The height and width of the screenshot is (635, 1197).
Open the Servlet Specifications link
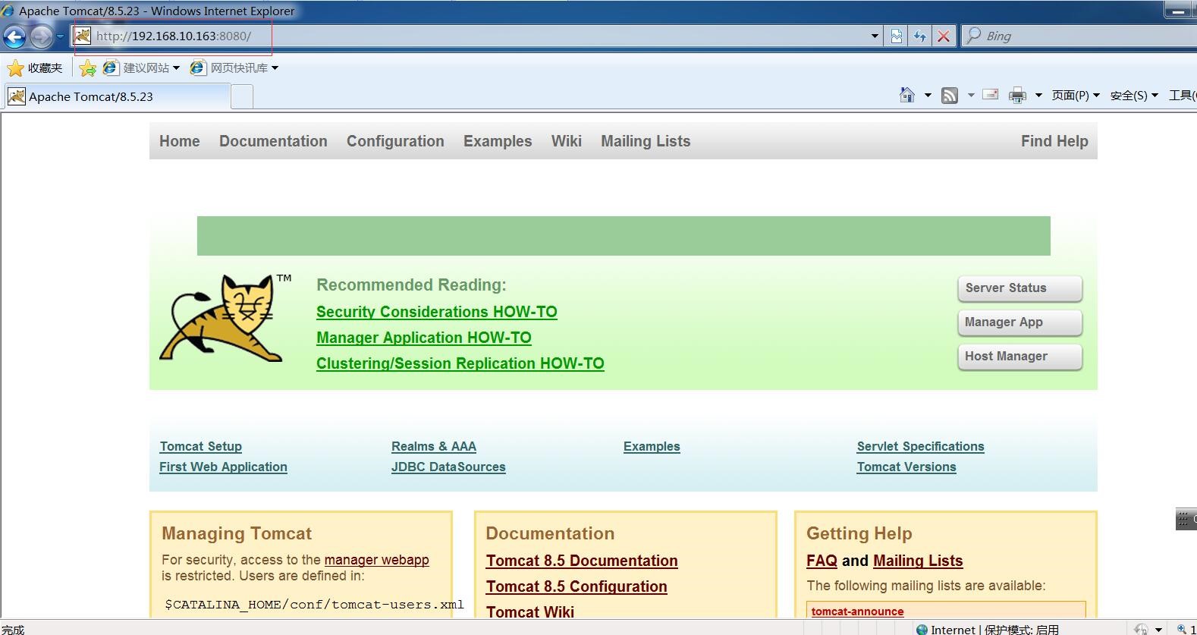click(x=920, y=446)
